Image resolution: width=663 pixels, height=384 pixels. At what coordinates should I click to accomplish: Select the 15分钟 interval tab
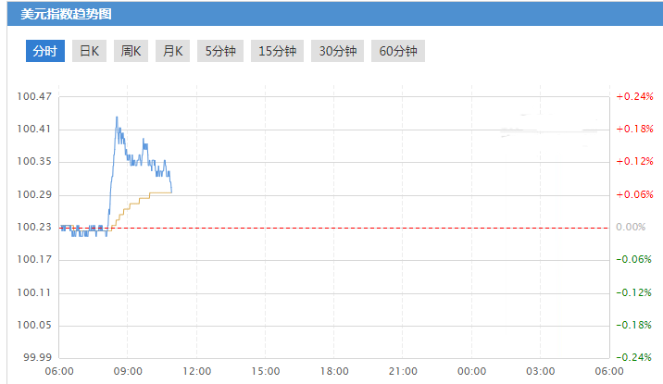pyautogui.click(x=278, y=51)
